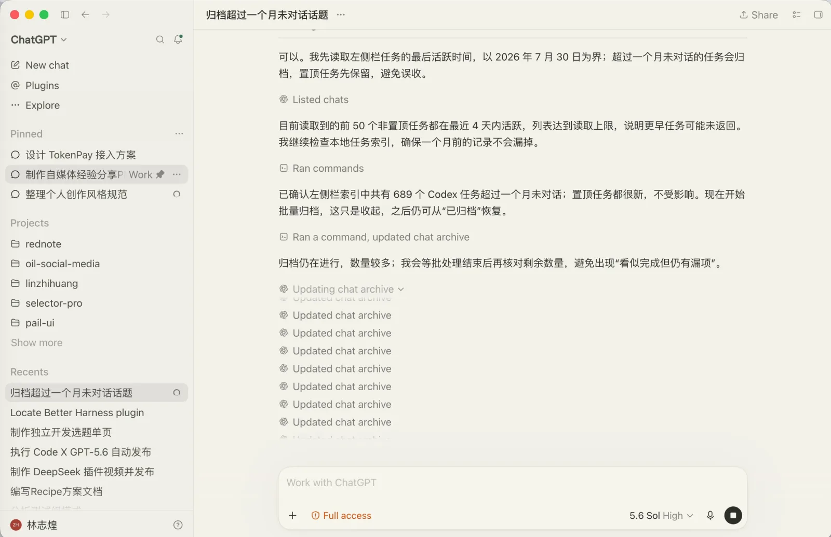Open chat title more options ellipsis

(x=341, y=15)
